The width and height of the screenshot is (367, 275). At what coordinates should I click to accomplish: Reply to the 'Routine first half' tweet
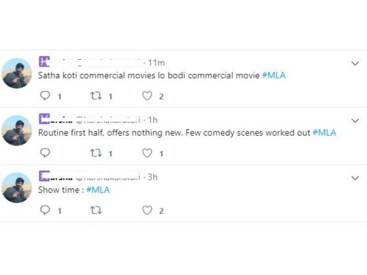point(45,153)
